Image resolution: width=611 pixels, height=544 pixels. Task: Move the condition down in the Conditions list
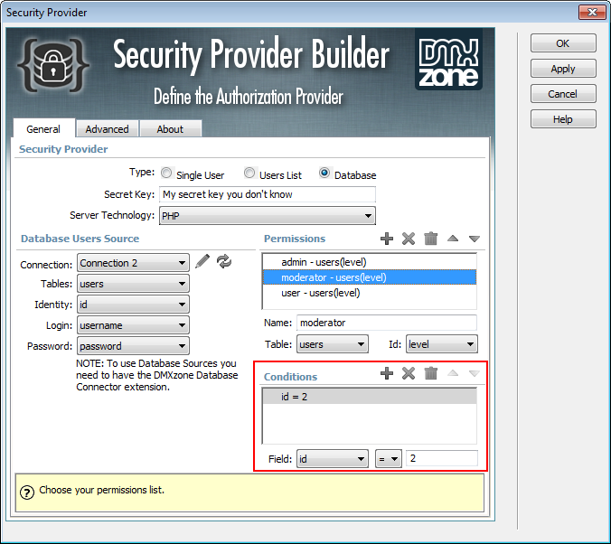475,373
